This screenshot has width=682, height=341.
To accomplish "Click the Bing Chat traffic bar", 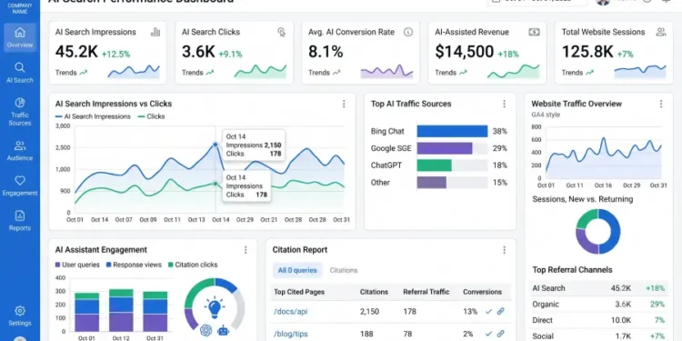I will pos(452,131).
